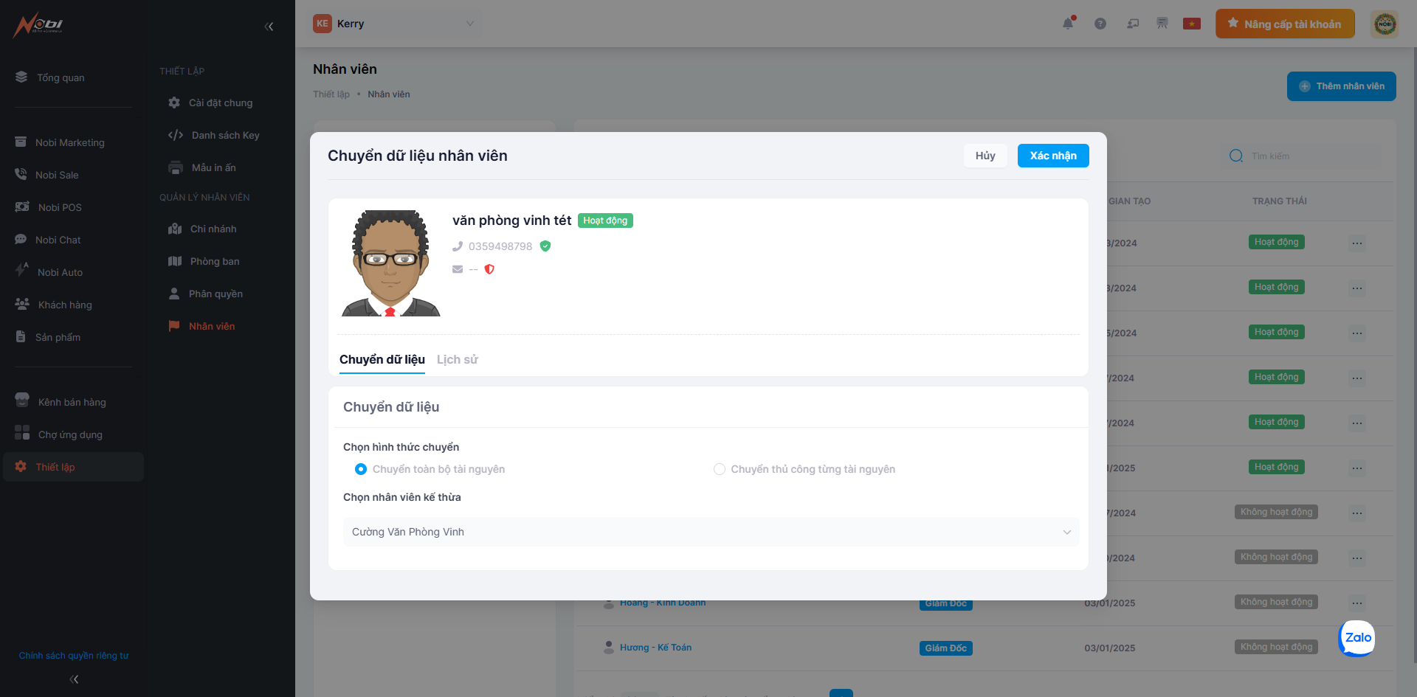The width and height of the screenshot is (1417, 697).
Task: Click the Vietnam flag language icon
Action: pos(1191,24)
